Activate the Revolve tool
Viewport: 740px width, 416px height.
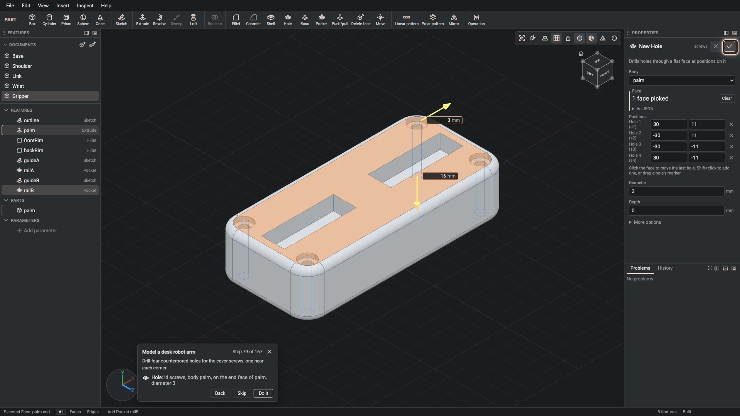point(160,20)
